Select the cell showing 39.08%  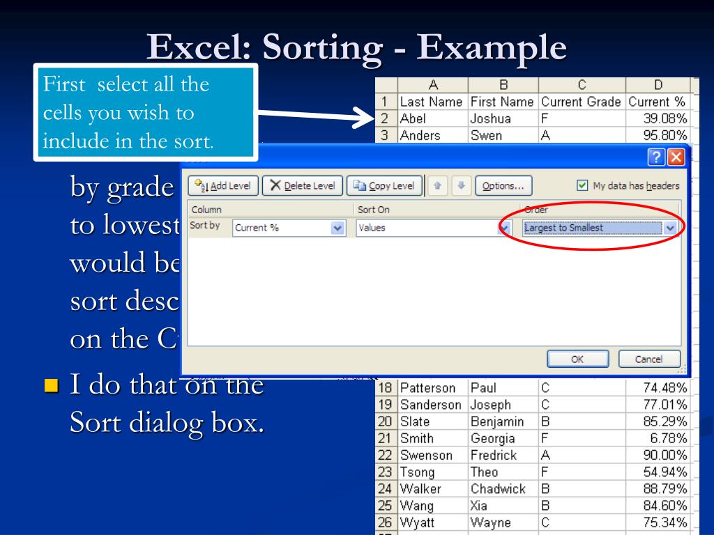[x=658, y=118]
